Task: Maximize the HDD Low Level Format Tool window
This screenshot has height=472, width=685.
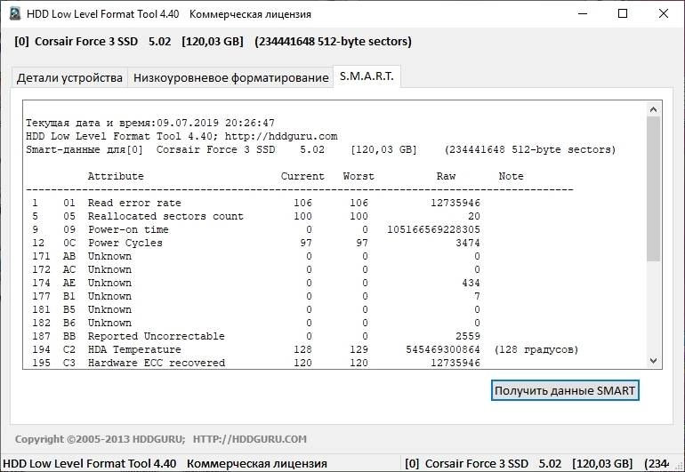Action: [623, 14]
